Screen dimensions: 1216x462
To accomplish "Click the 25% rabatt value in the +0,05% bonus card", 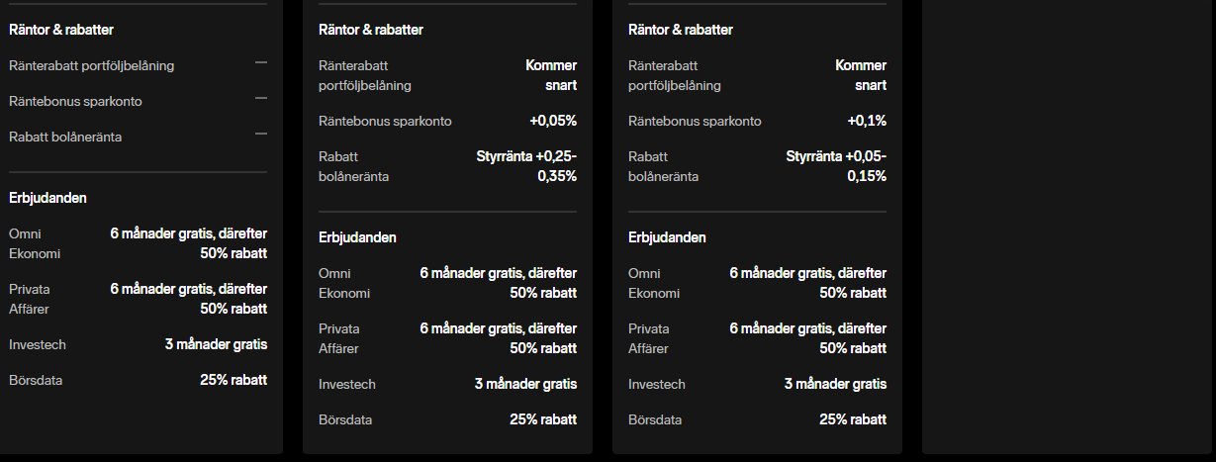I will (x=543, y=419).
